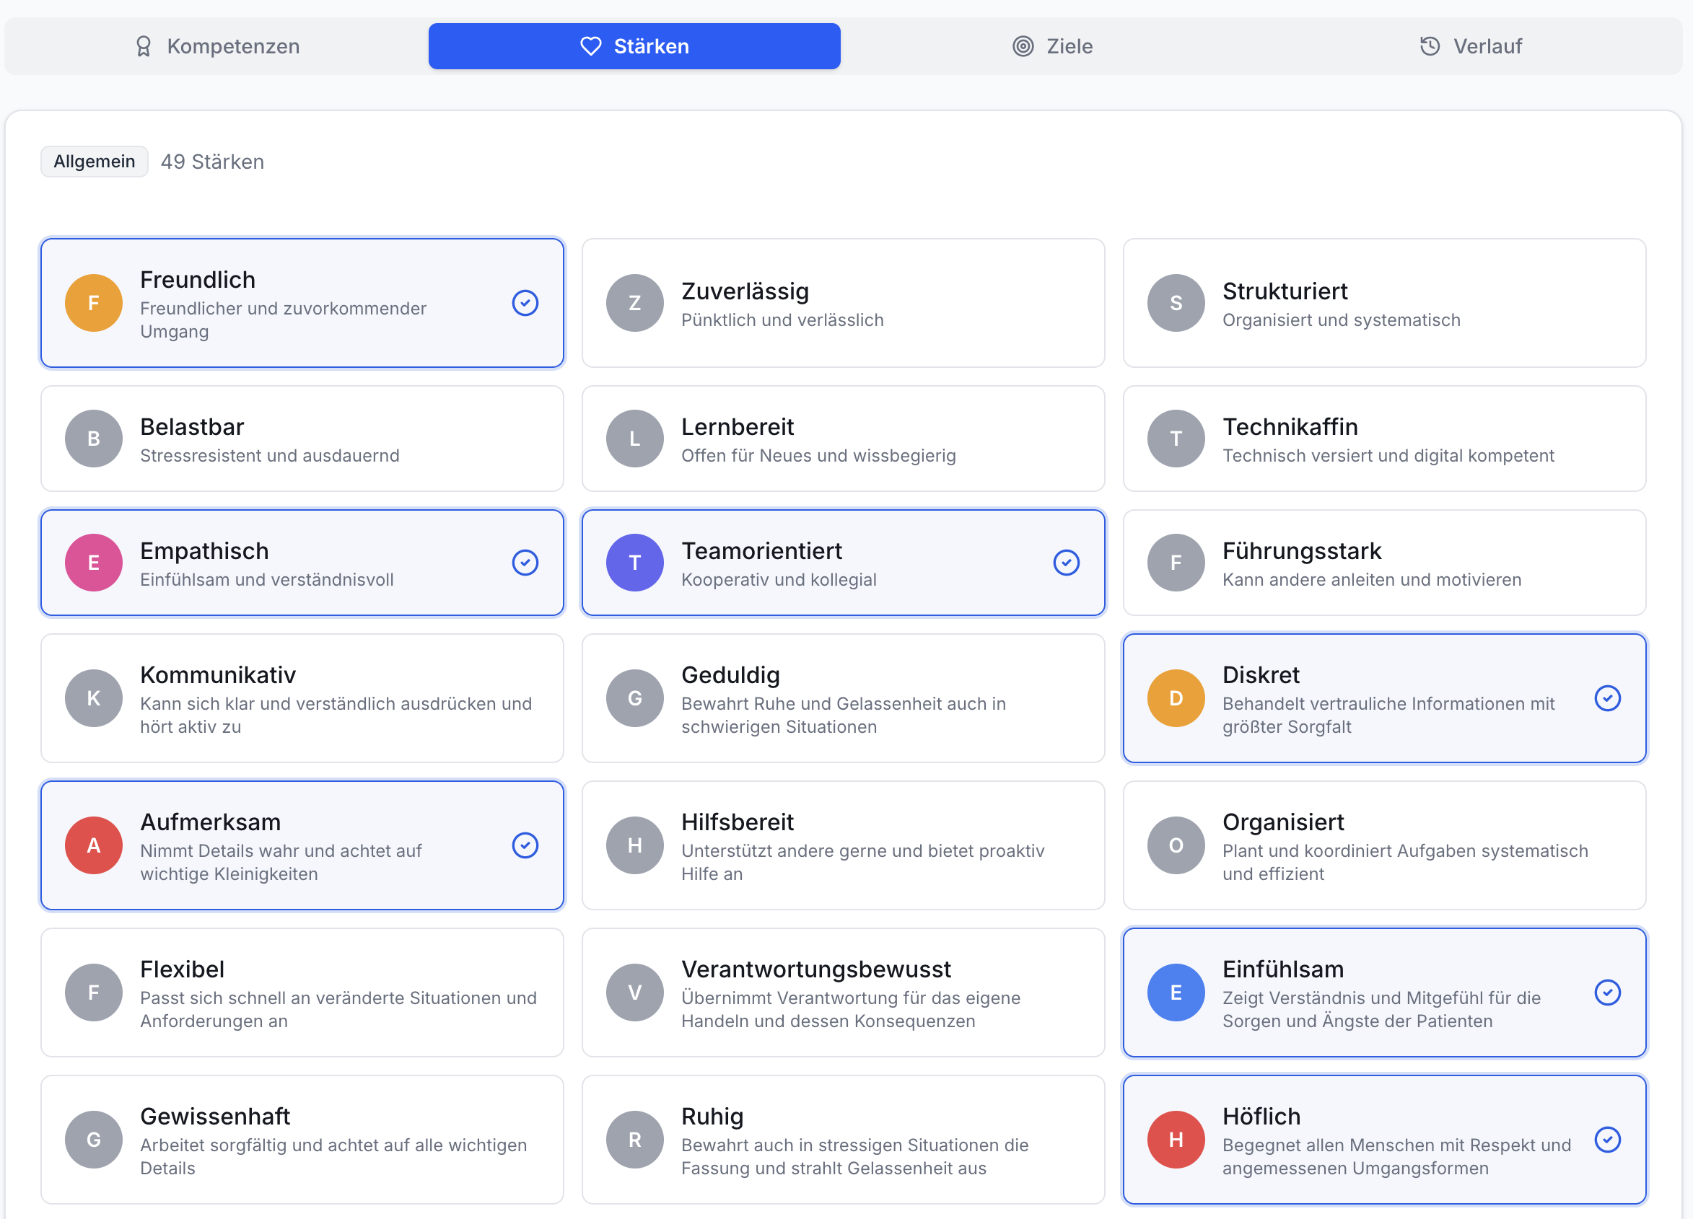Image resolution: width=1693 pixels, height=1219 pixels.
Task: Click the gray B avatar of Belastbar
Action: coord(94,439)
